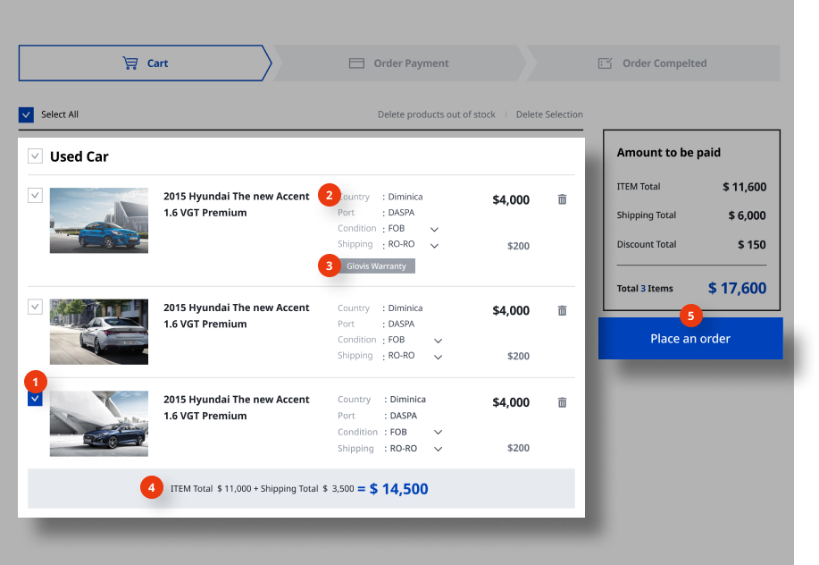Viewport: 819px width, 565px height.
Task: Open the dark navy Accent car thumbnail
Action: pyautogui.click(x=99, y=424)
